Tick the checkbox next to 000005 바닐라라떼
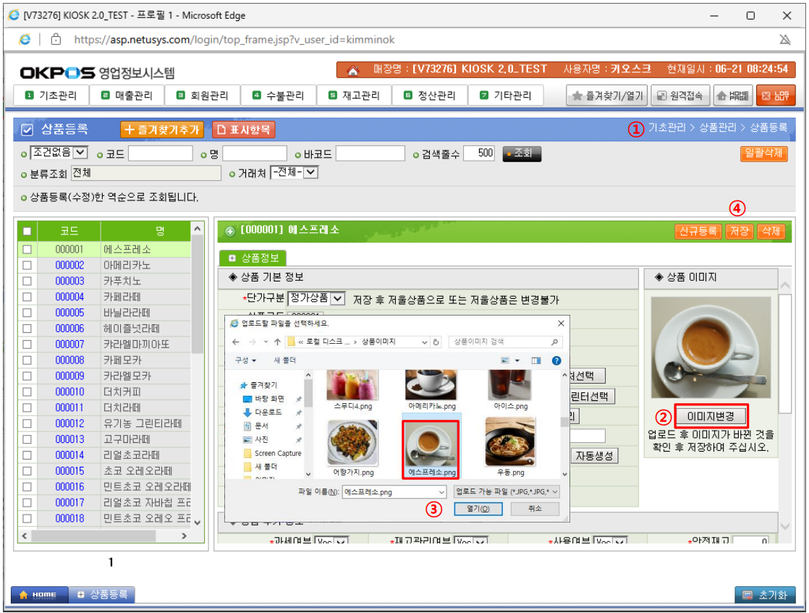The image size is (809, 613). [x=27, y=313]
